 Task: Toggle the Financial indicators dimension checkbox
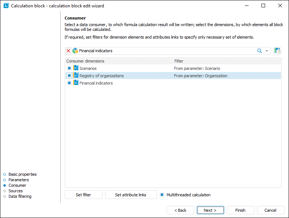point(69,83)
